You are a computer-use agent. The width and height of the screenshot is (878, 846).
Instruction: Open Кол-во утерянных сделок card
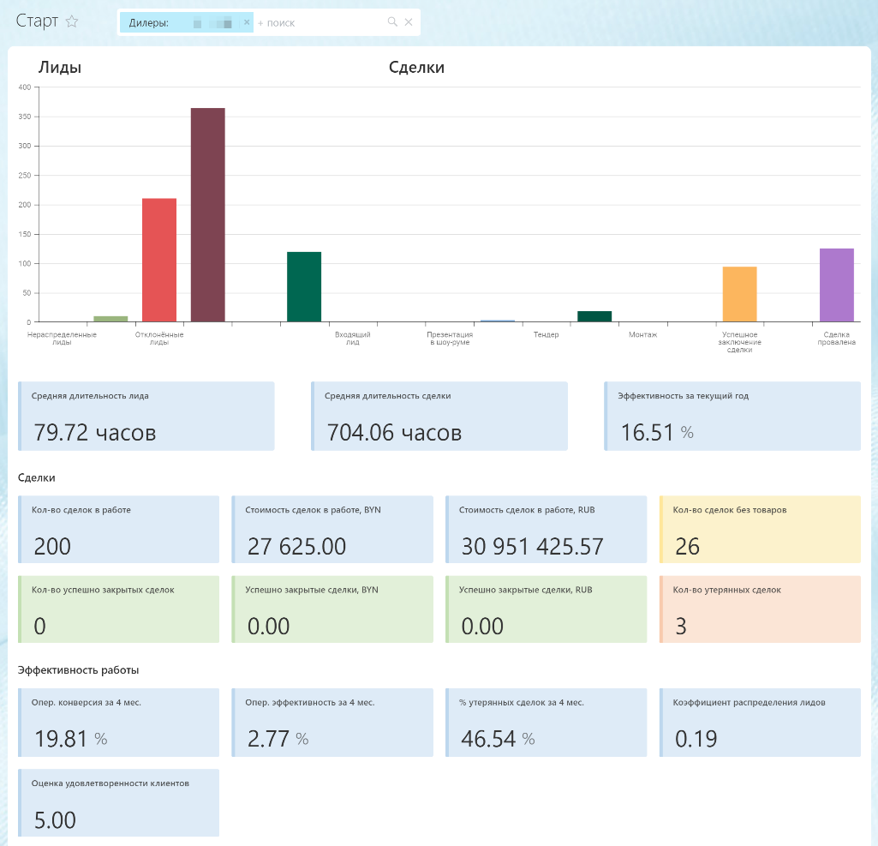pyautogui.click(x=761, y=609)
